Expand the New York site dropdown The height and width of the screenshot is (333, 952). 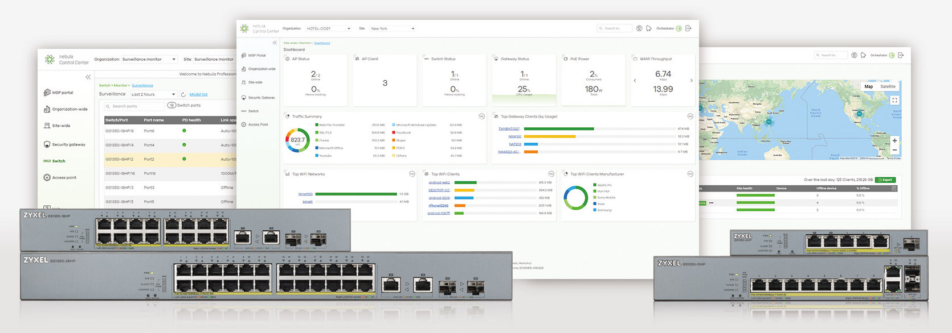coord(392,28)
